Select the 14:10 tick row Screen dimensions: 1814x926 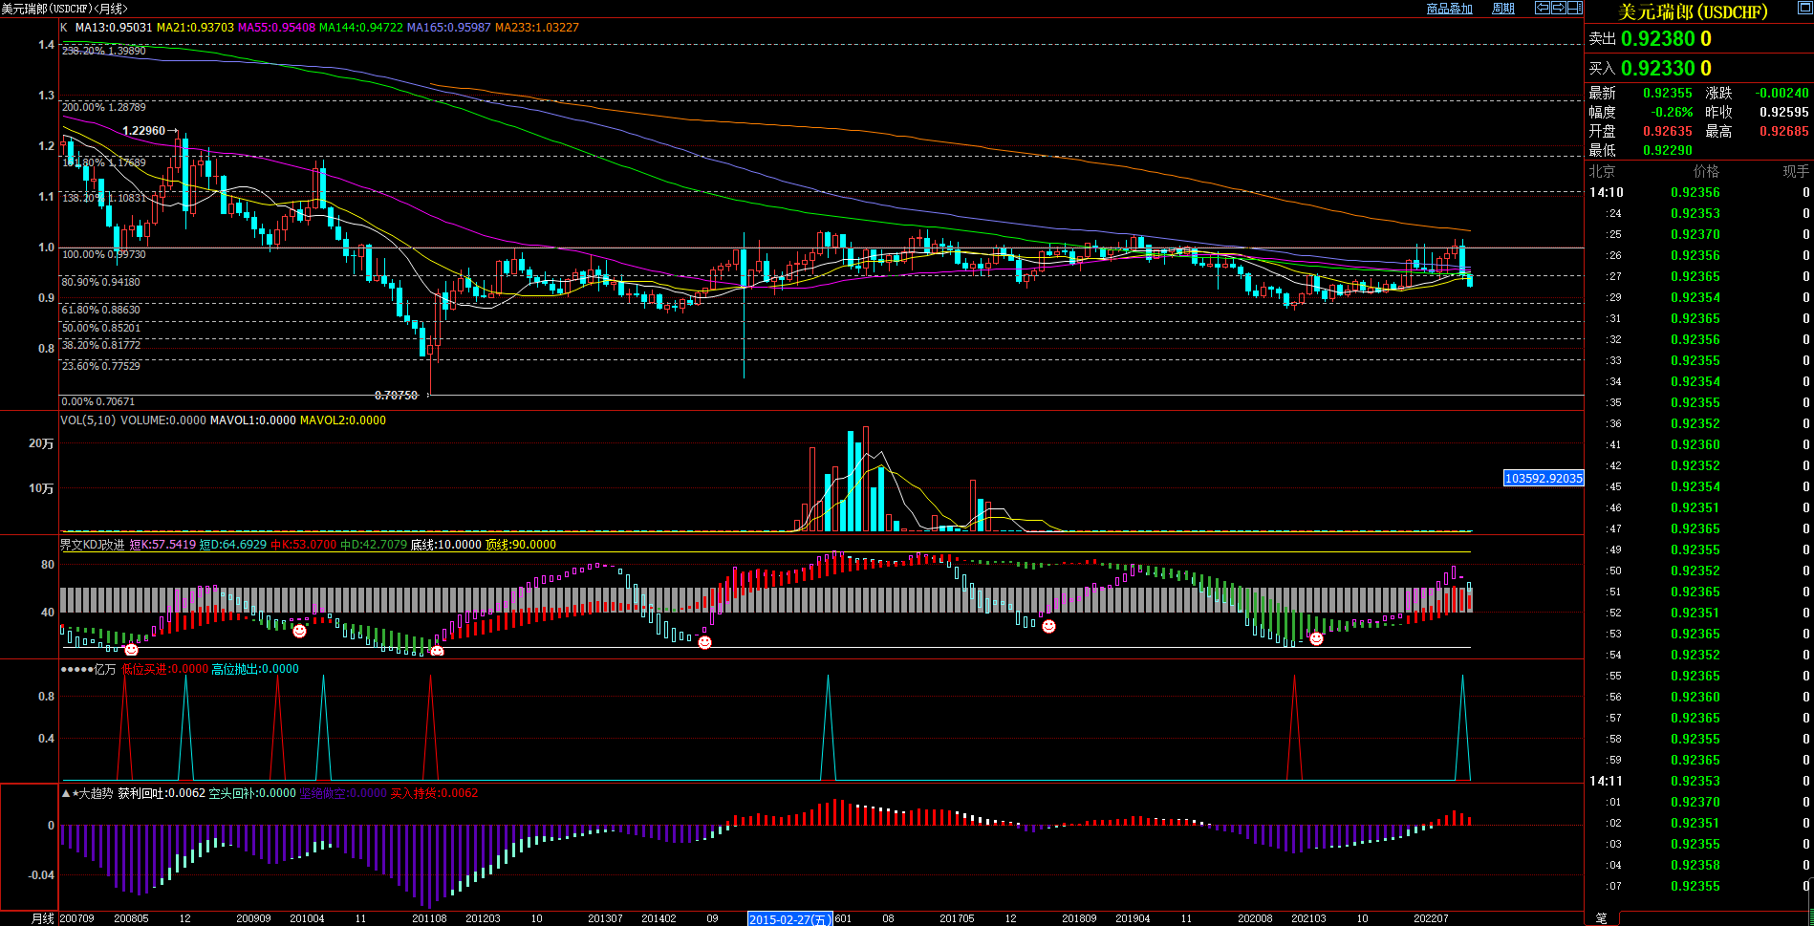1699,192
